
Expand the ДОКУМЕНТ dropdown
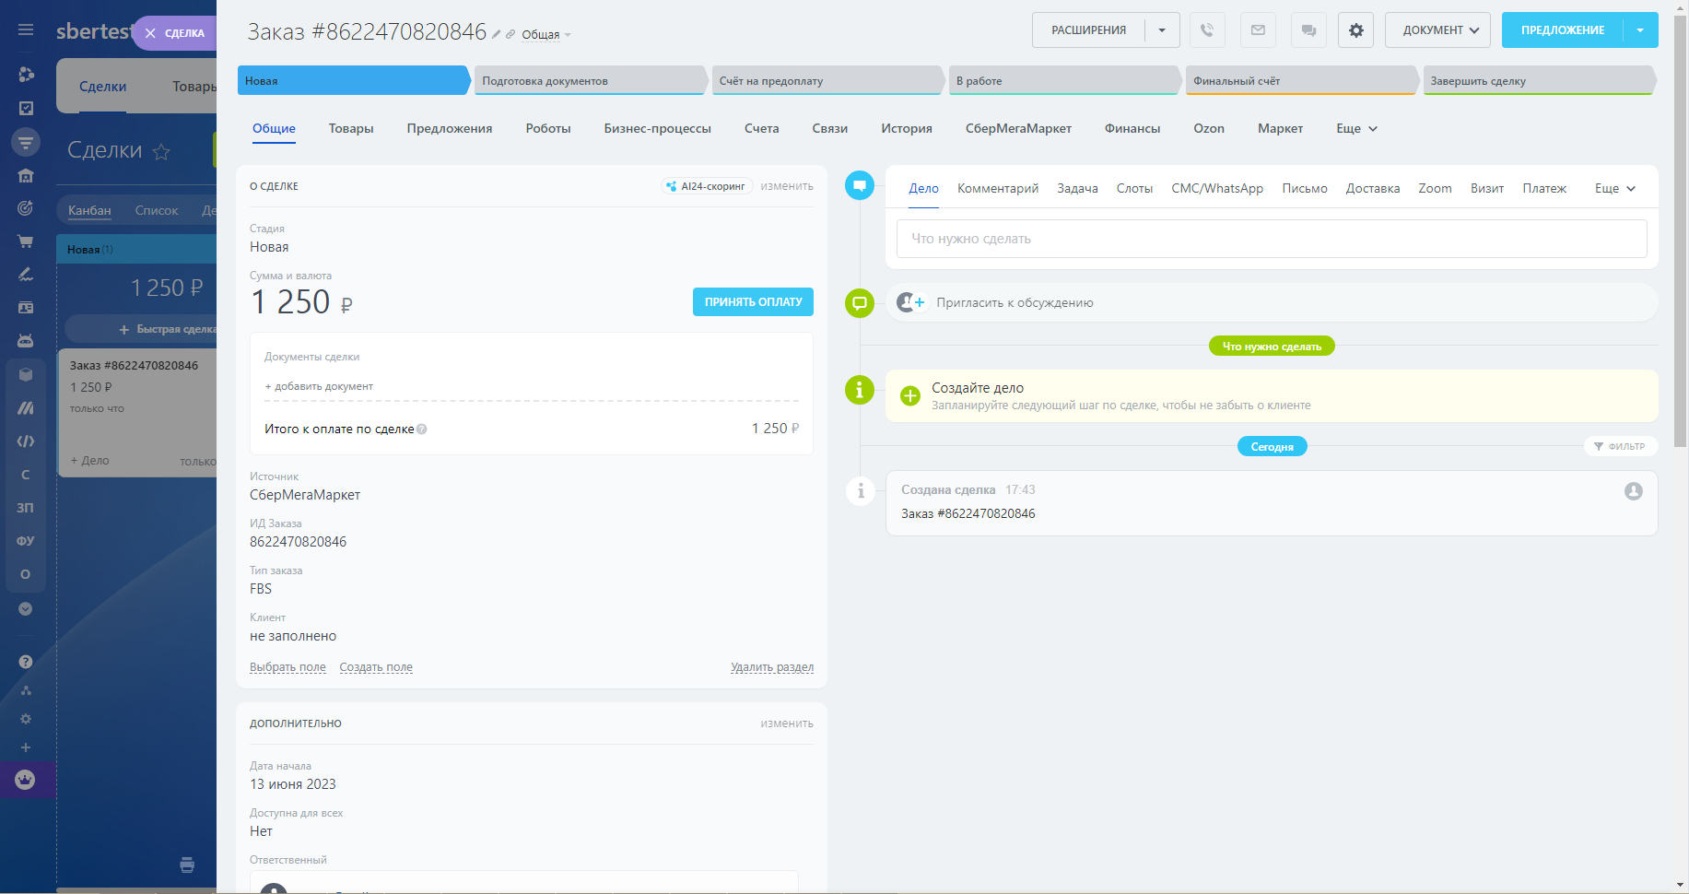[x=1437, y=30]
